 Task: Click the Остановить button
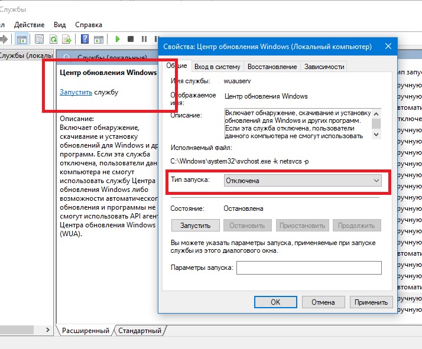coord(247,226)
